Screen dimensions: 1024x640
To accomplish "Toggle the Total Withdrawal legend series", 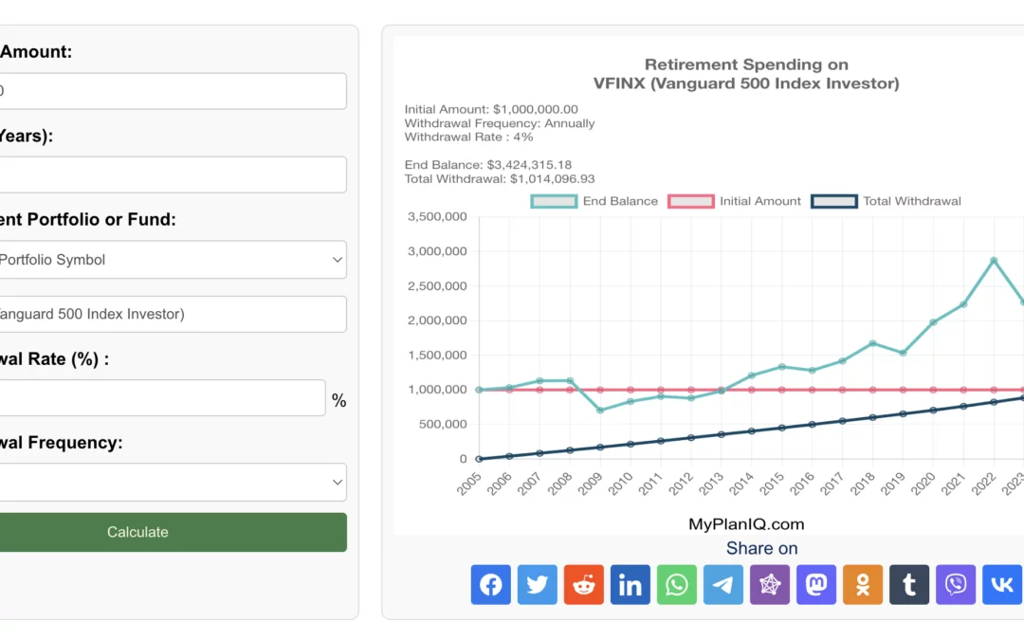I will (887, 201).
